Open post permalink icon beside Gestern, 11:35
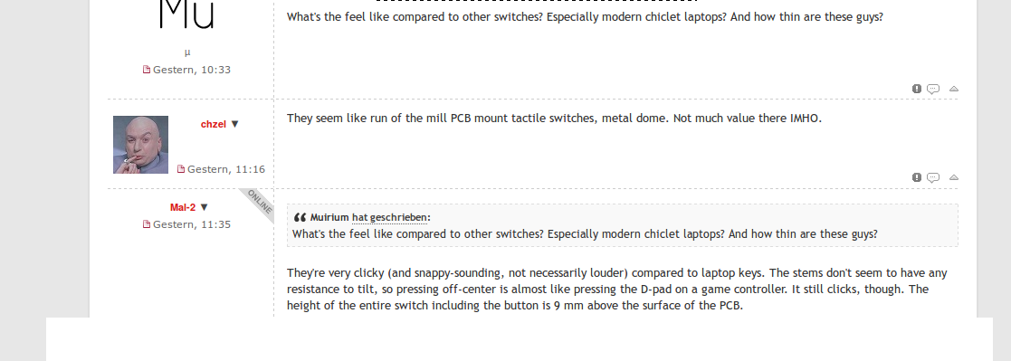This screenshot has height=361, width=1011. click(x=147, y=224)
